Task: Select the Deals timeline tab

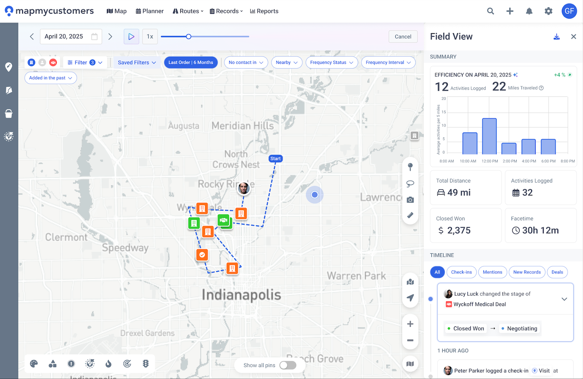Action: click(557, 272)
